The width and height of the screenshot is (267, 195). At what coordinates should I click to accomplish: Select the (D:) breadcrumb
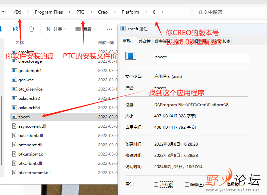pyautogui.click(x=18, y=12)
